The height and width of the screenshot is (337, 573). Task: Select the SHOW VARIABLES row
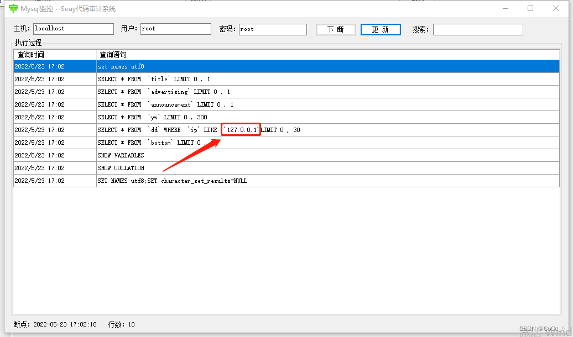pos(286,156)
